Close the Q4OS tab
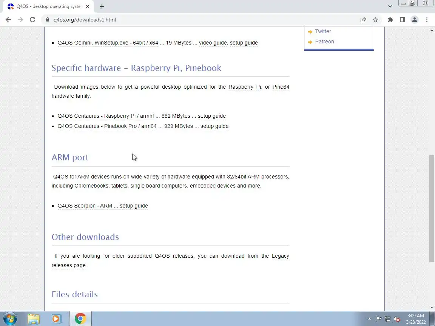Image resolution: width=435 pixels, height=326 pixels. click(88, 6)
